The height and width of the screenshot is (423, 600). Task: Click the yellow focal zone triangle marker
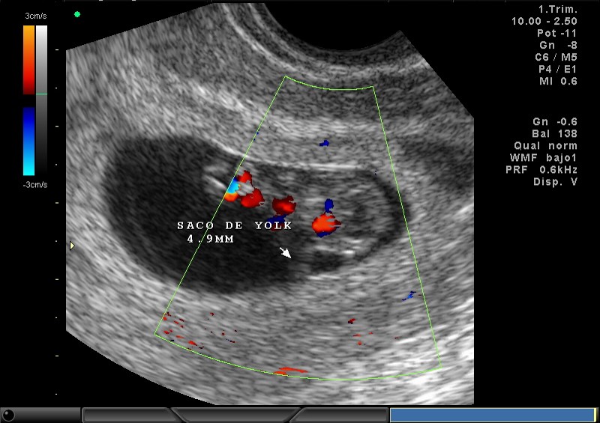[x=72, y=246]
